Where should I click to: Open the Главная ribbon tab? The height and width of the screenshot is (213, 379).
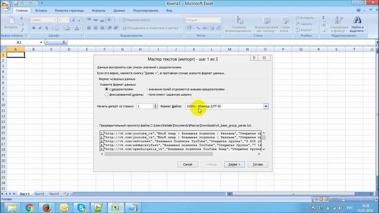tap(21, 11)
